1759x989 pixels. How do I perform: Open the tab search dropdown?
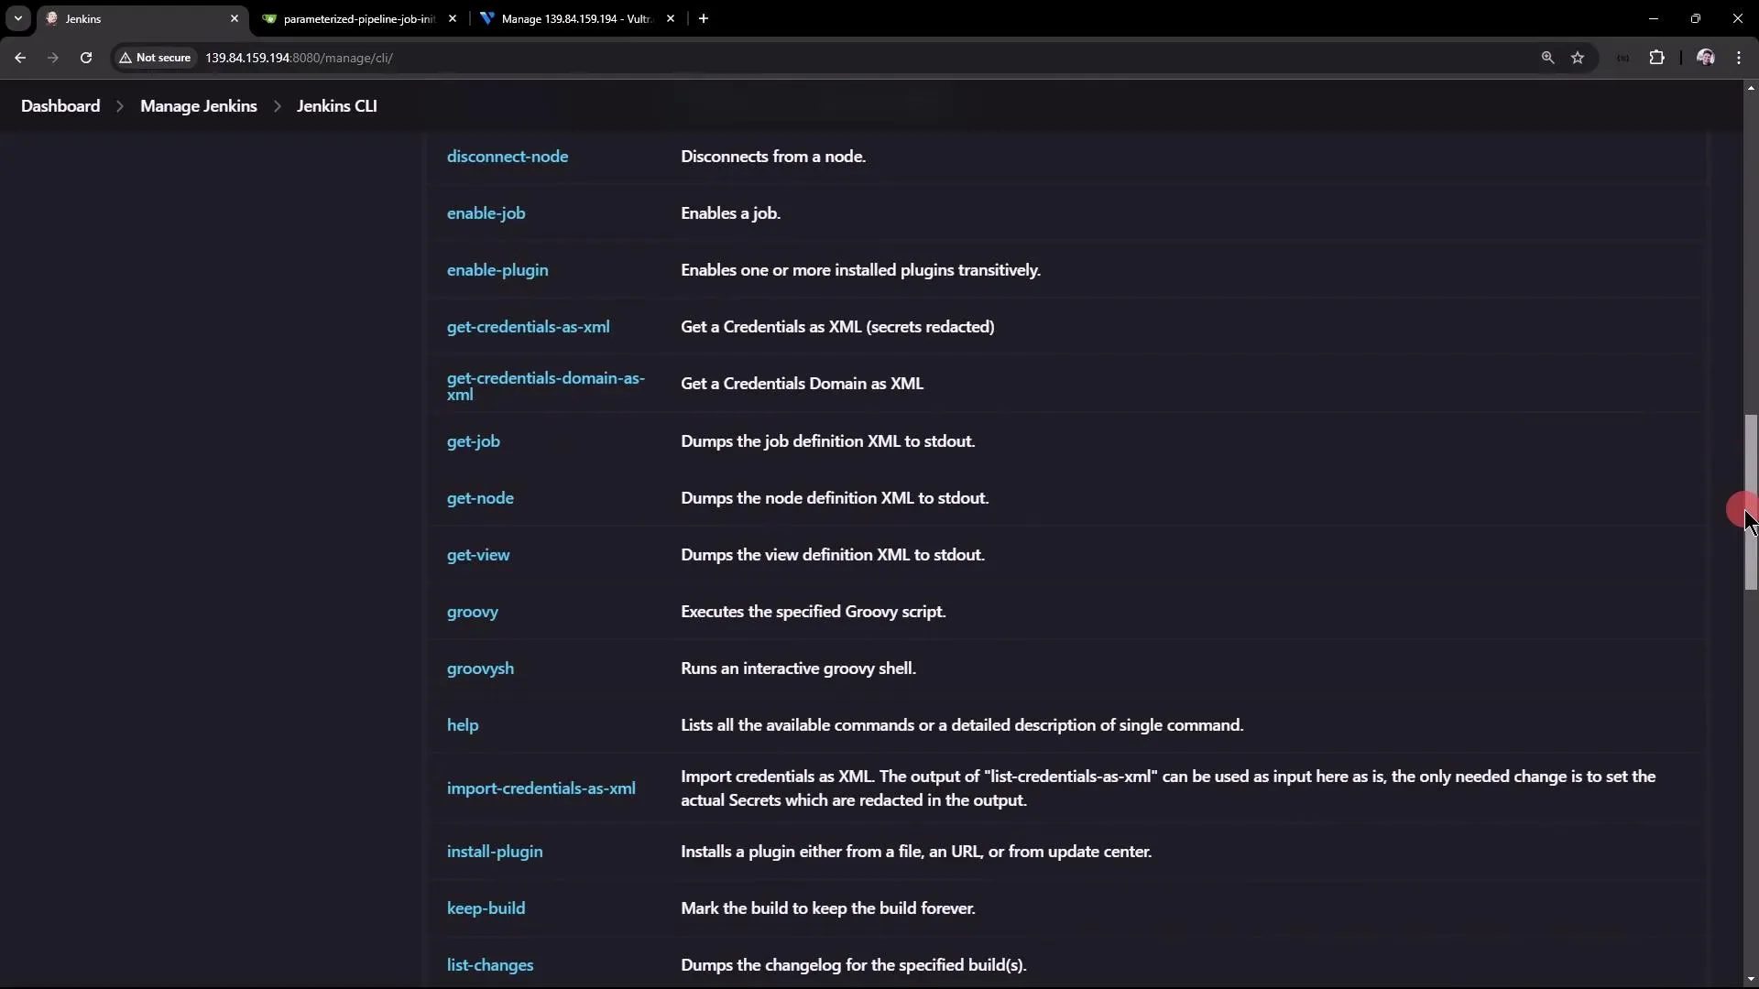click(17, 18)
